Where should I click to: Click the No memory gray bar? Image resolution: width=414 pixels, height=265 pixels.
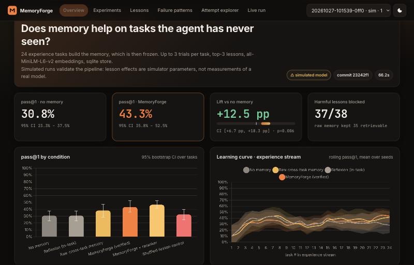click(49, 226)
